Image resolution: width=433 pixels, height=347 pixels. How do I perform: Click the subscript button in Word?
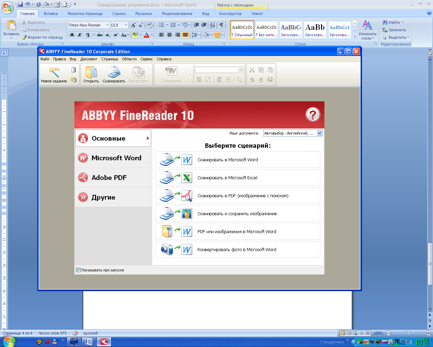click(x=108, y=35)
